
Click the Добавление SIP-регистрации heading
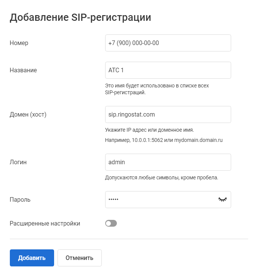click(x=80, y=18)
